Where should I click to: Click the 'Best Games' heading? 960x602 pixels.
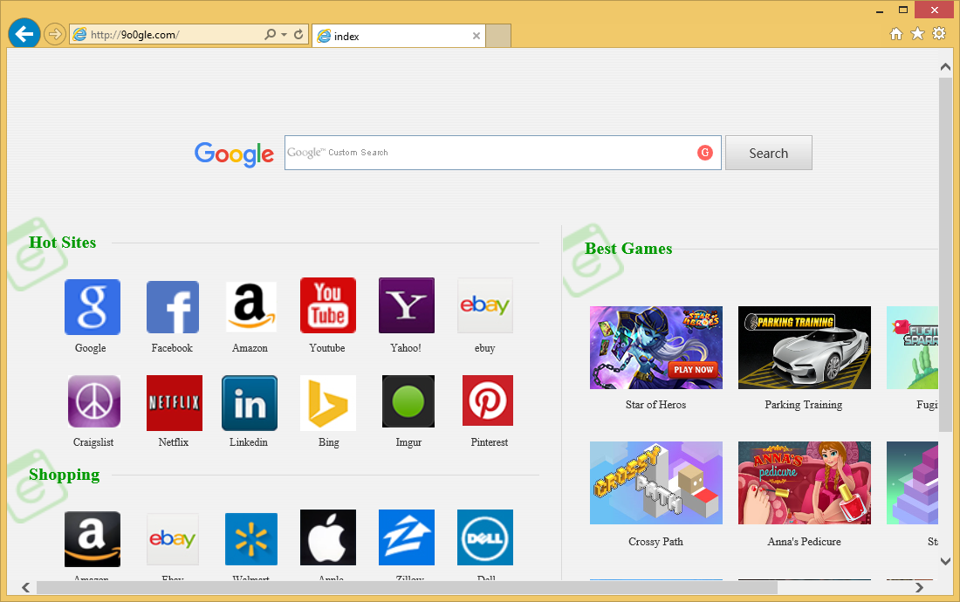pyautogui.click(x=628, y=249)
